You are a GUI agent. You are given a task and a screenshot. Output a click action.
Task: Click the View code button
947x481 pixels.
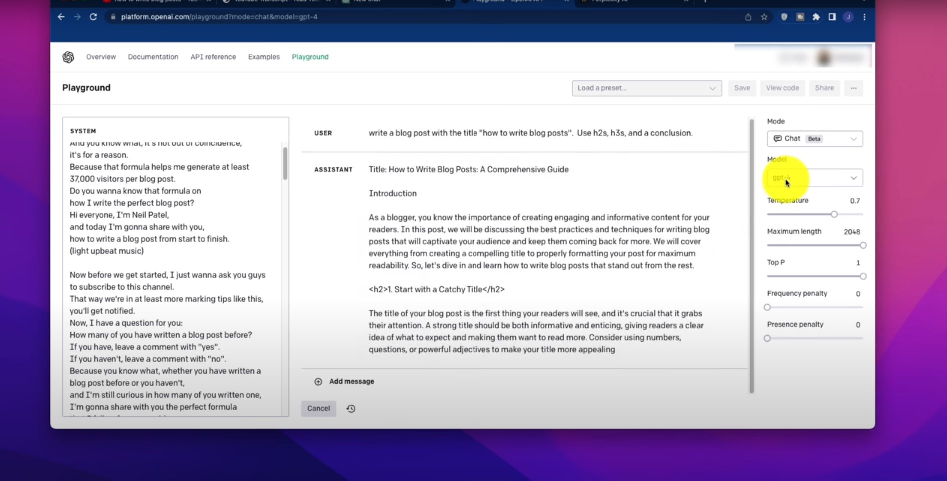(782, 88)
